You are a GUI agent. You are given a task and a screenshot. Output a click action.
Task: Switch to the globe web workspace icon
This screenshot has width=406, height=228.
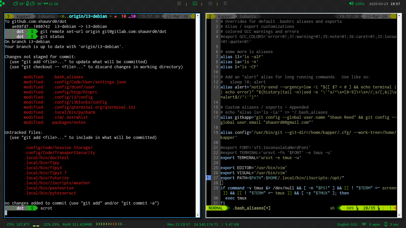210,4
